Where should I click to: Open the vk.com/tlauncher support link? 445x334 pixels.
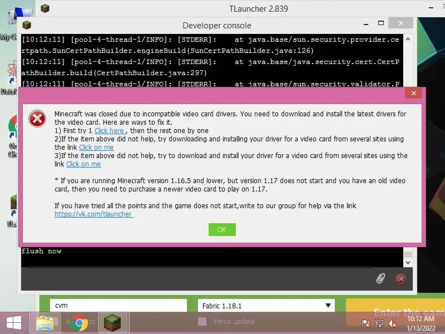coord(93,214)
